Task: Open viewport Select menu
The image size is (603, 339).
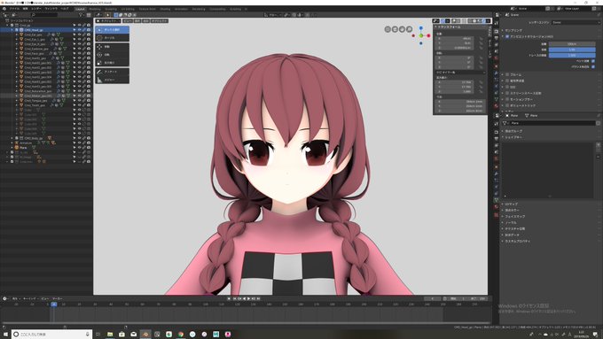Action: [x=137, y=20]
